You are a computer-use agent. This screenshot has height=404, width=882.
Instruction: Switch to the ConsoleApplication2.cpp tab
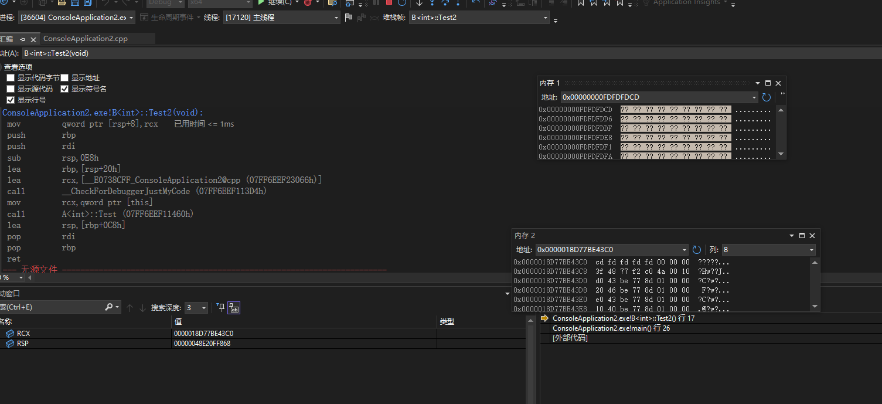coord(86,39)
